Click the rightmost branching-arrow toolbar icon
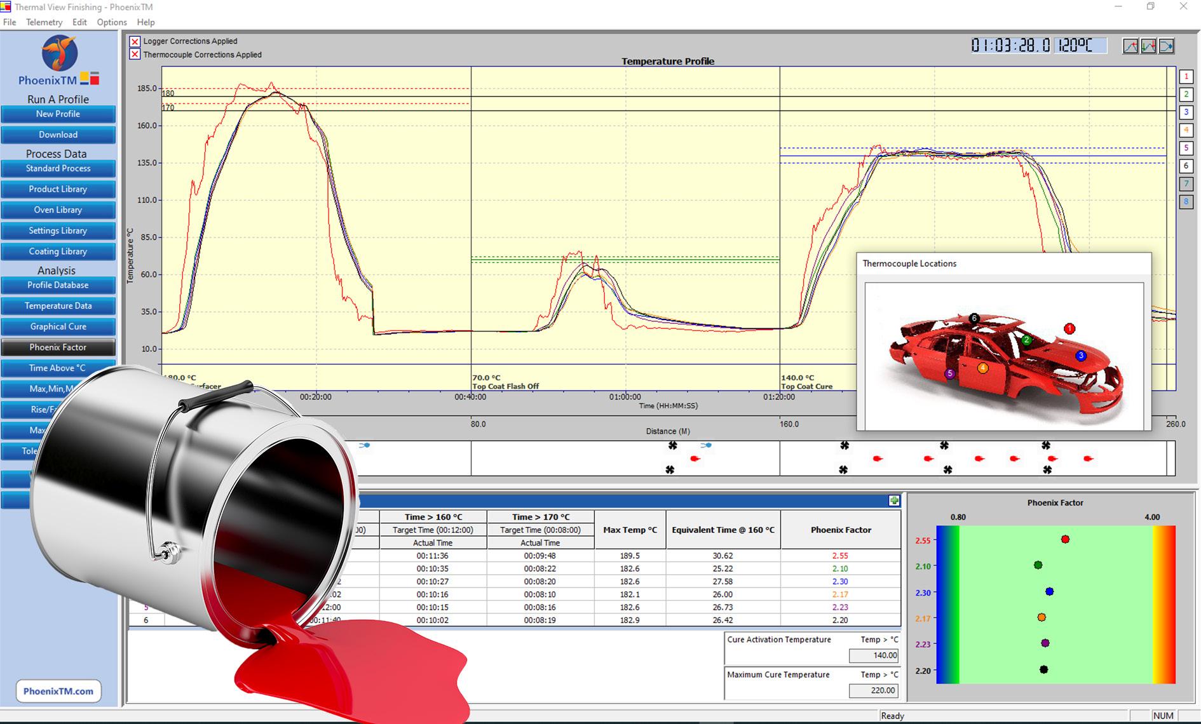This screenshot has height=724, width=1201. pyautogui.click(x=1167, y=46)
